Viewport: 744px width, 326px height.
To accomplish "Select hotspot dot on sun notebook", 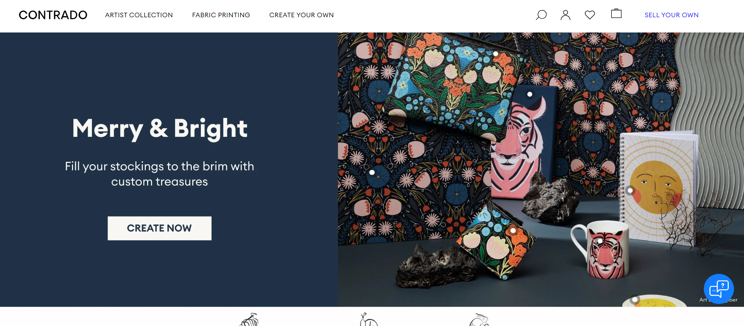I will 630,190.
